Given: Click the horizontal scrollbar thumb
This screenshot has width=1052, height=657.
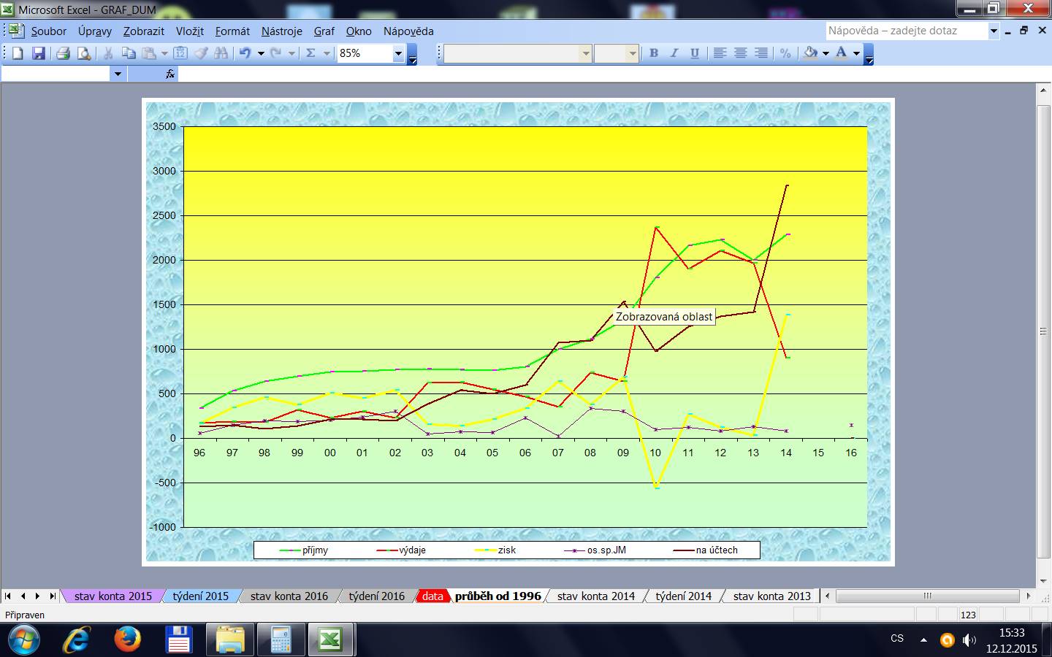Looking at the screenshot, I should pyautogui.click(x=927, y=596).
